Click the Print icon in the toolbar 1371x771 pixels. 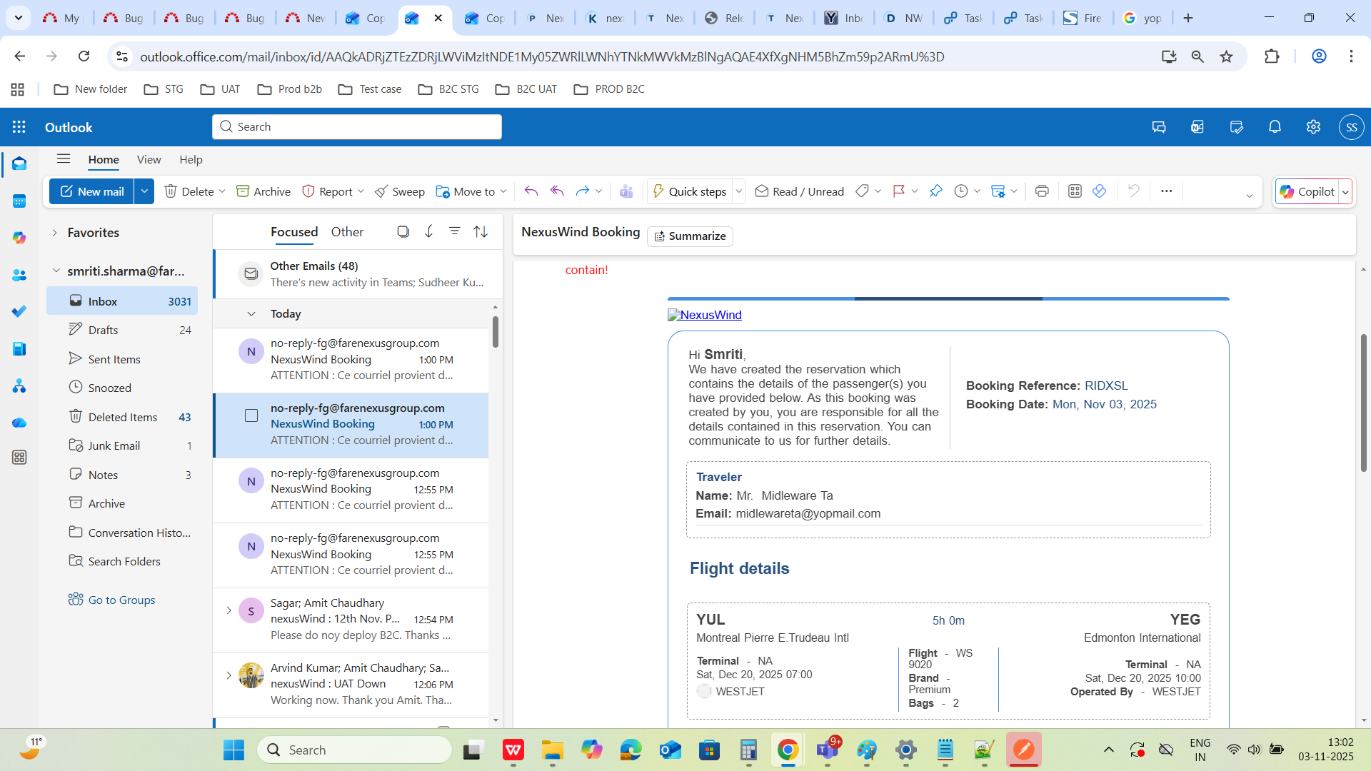(x=1042, y=191)
